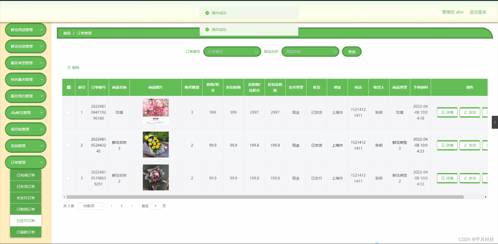The image size is (498, 244).
Task: Click the collapse chevron on the right edge
Action: (x=495, y=122)
